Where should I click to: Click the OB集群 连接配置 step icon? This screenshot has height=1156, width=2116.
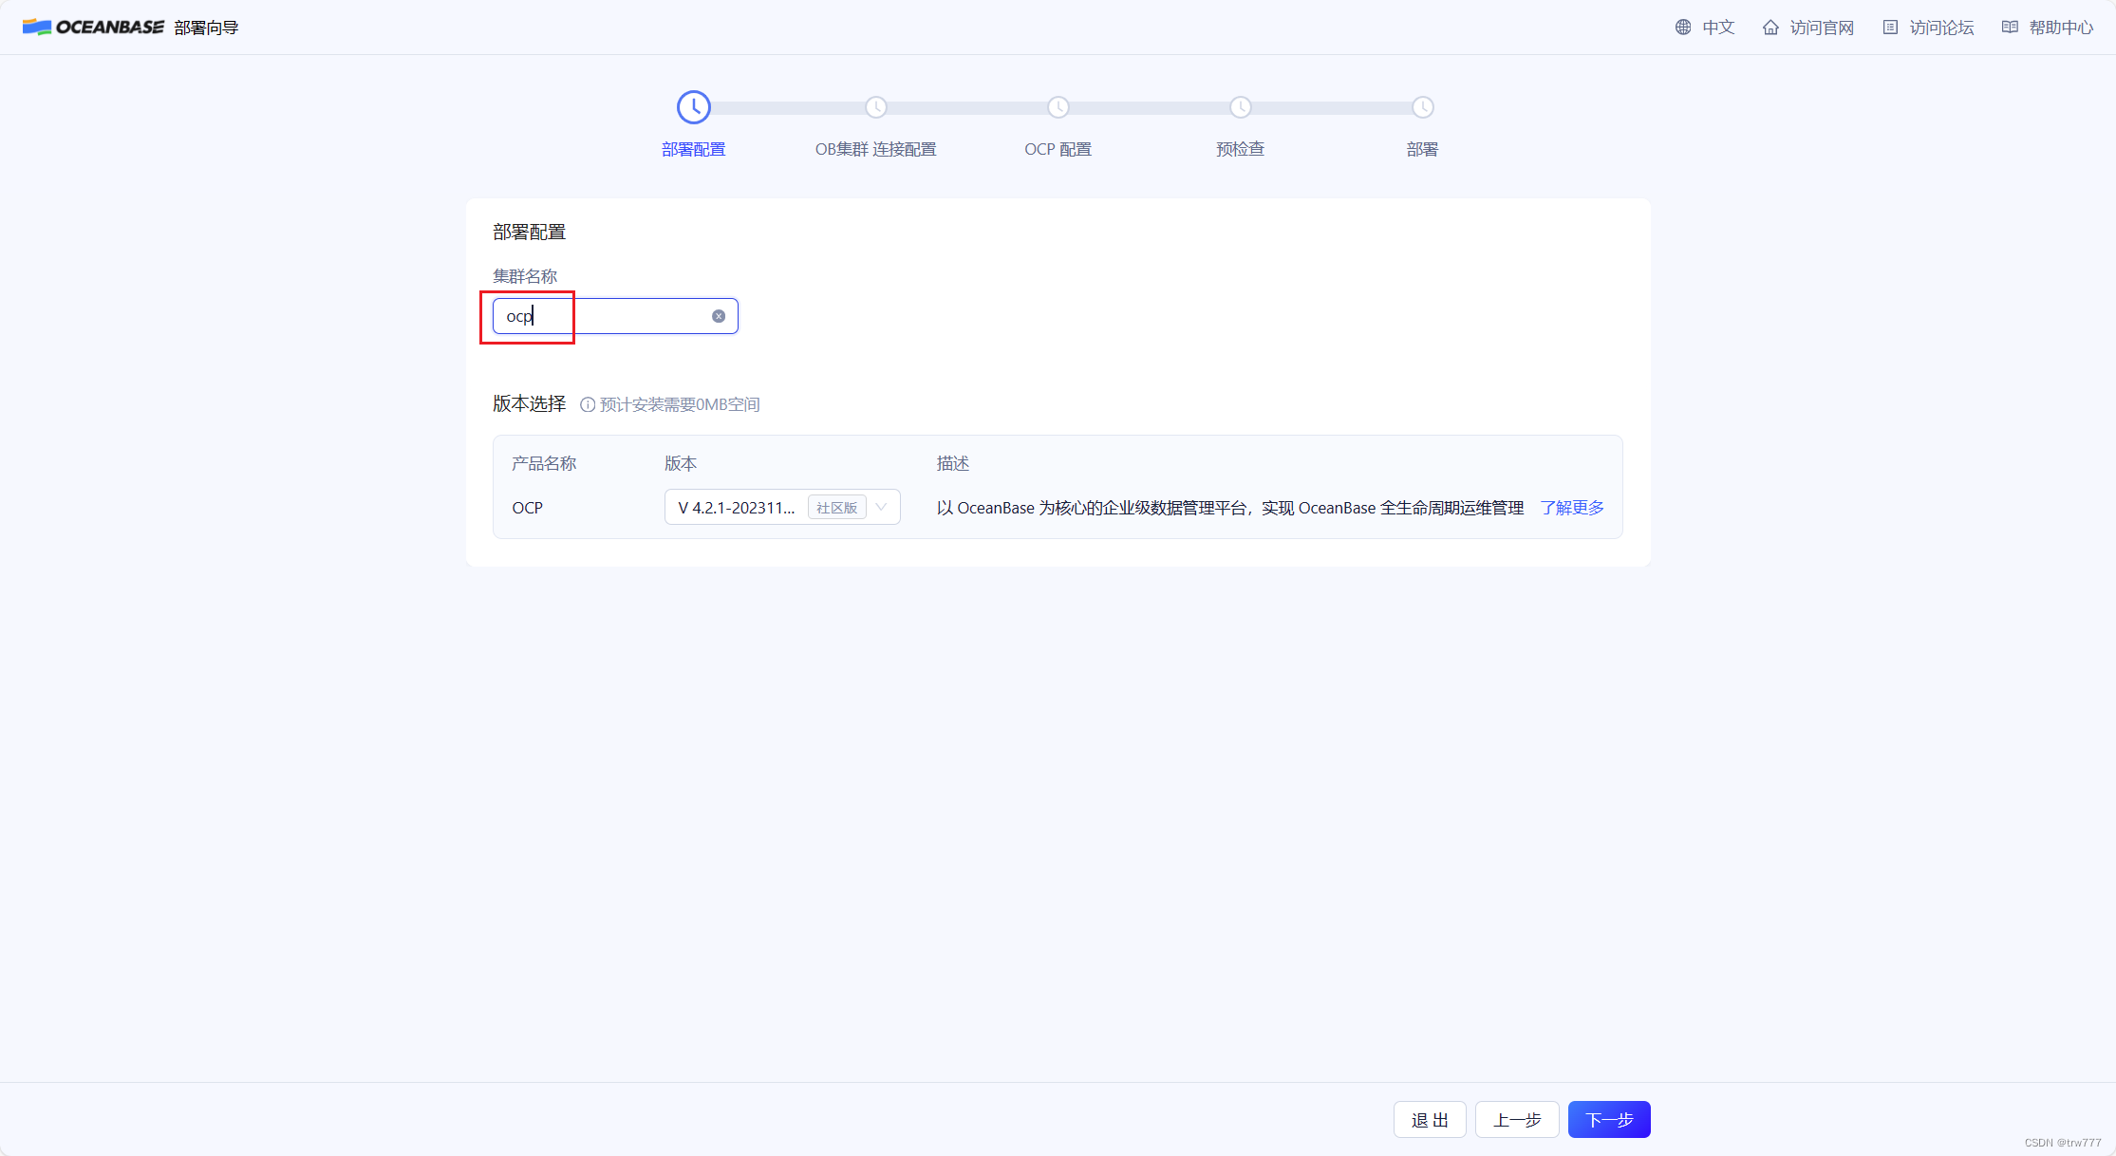pos(875,107)
